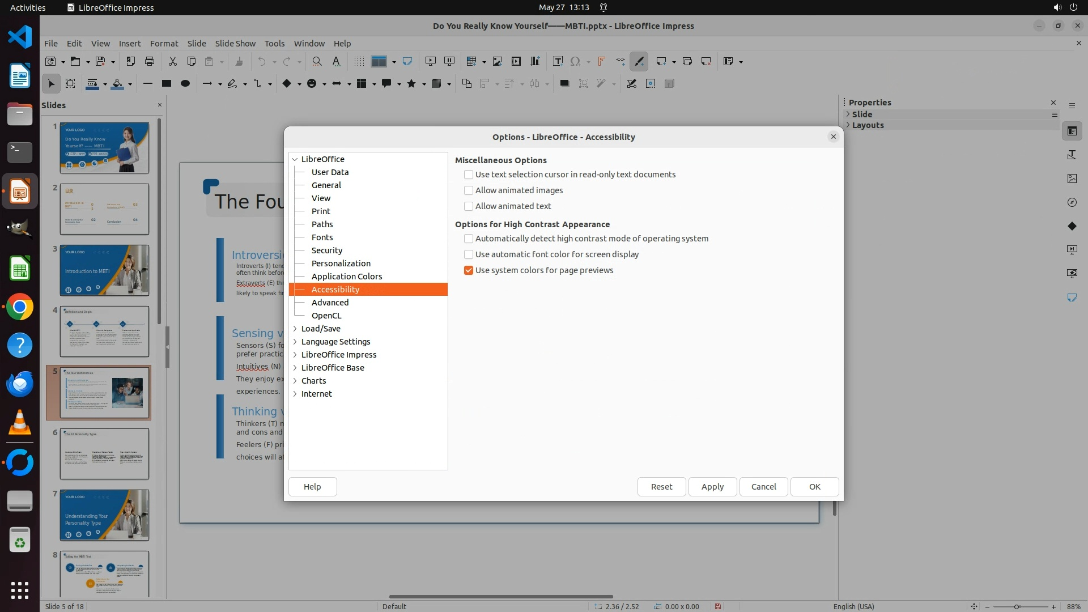
Task: Open the Navigator compass icon in the sidebar
Action: pyautogui.click(x=1072, y=202)
